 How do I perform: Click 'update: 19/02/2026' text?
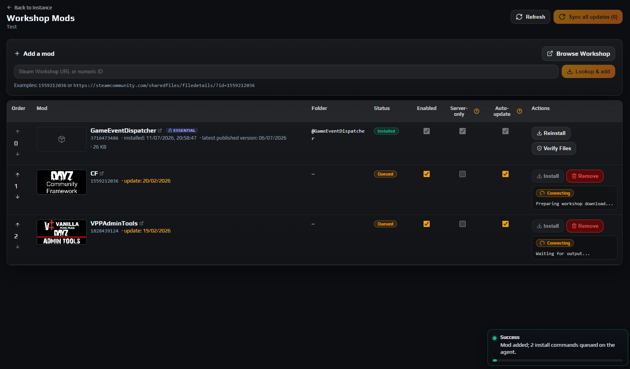147,231
